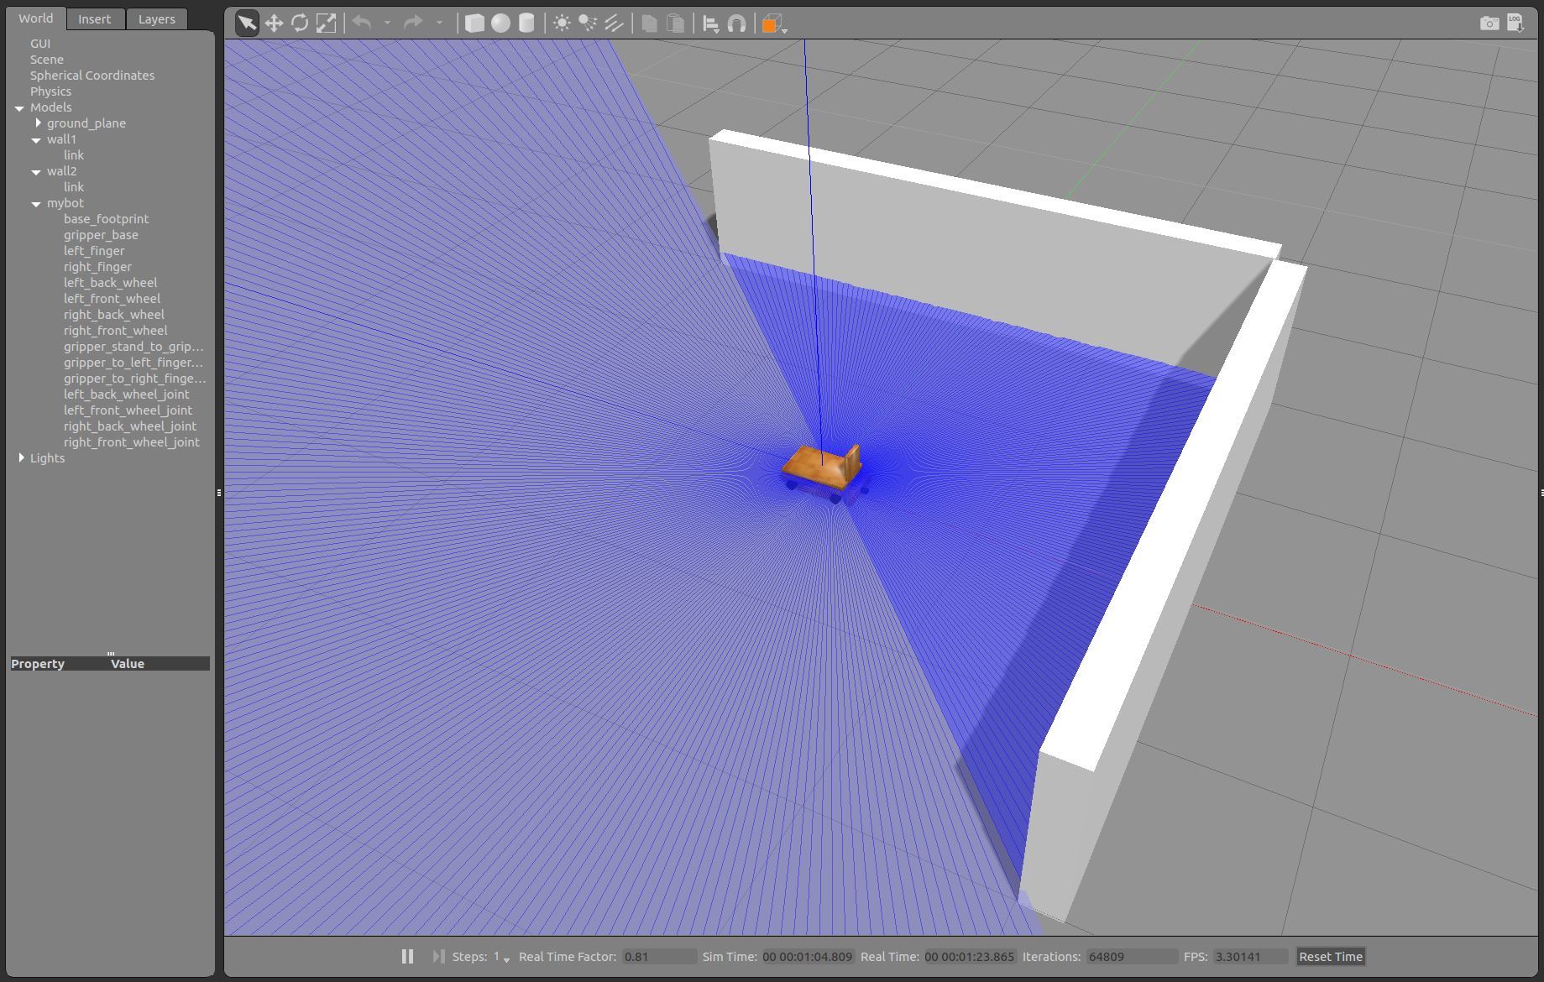Viewport: 1544px width, 982px height.
Task: Collapse the wall2 model node
Action: click(36, 172)
